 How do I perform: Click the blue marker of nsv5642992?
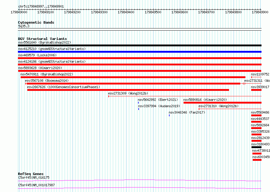click(138, 103)
